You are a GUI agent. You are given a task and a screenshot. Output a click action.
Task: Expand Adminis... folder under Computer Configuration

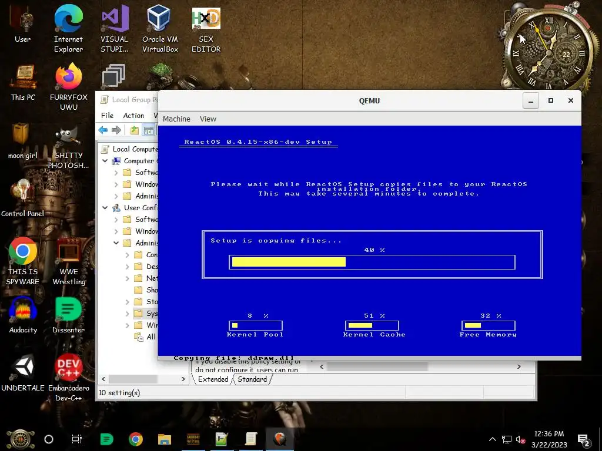116,196
